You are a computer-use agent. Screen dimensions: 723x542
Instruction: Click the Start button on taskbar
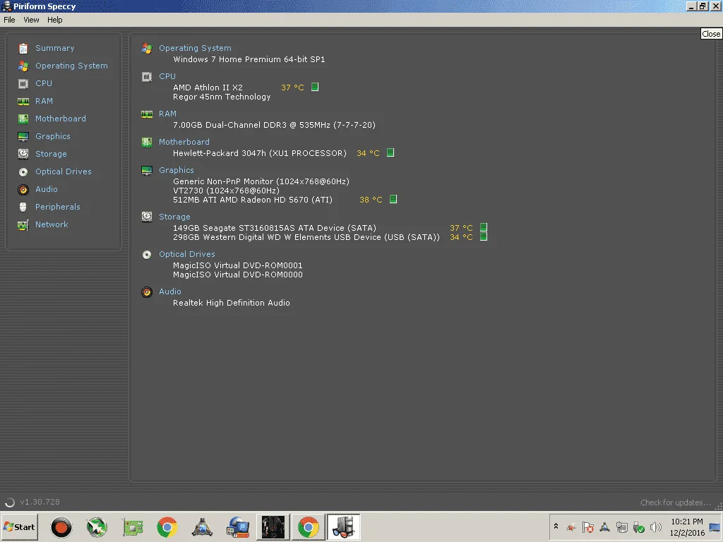click(19, 526)
